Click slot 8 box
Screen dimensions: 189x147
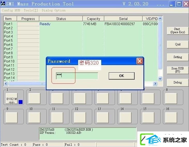coord(171,99)
